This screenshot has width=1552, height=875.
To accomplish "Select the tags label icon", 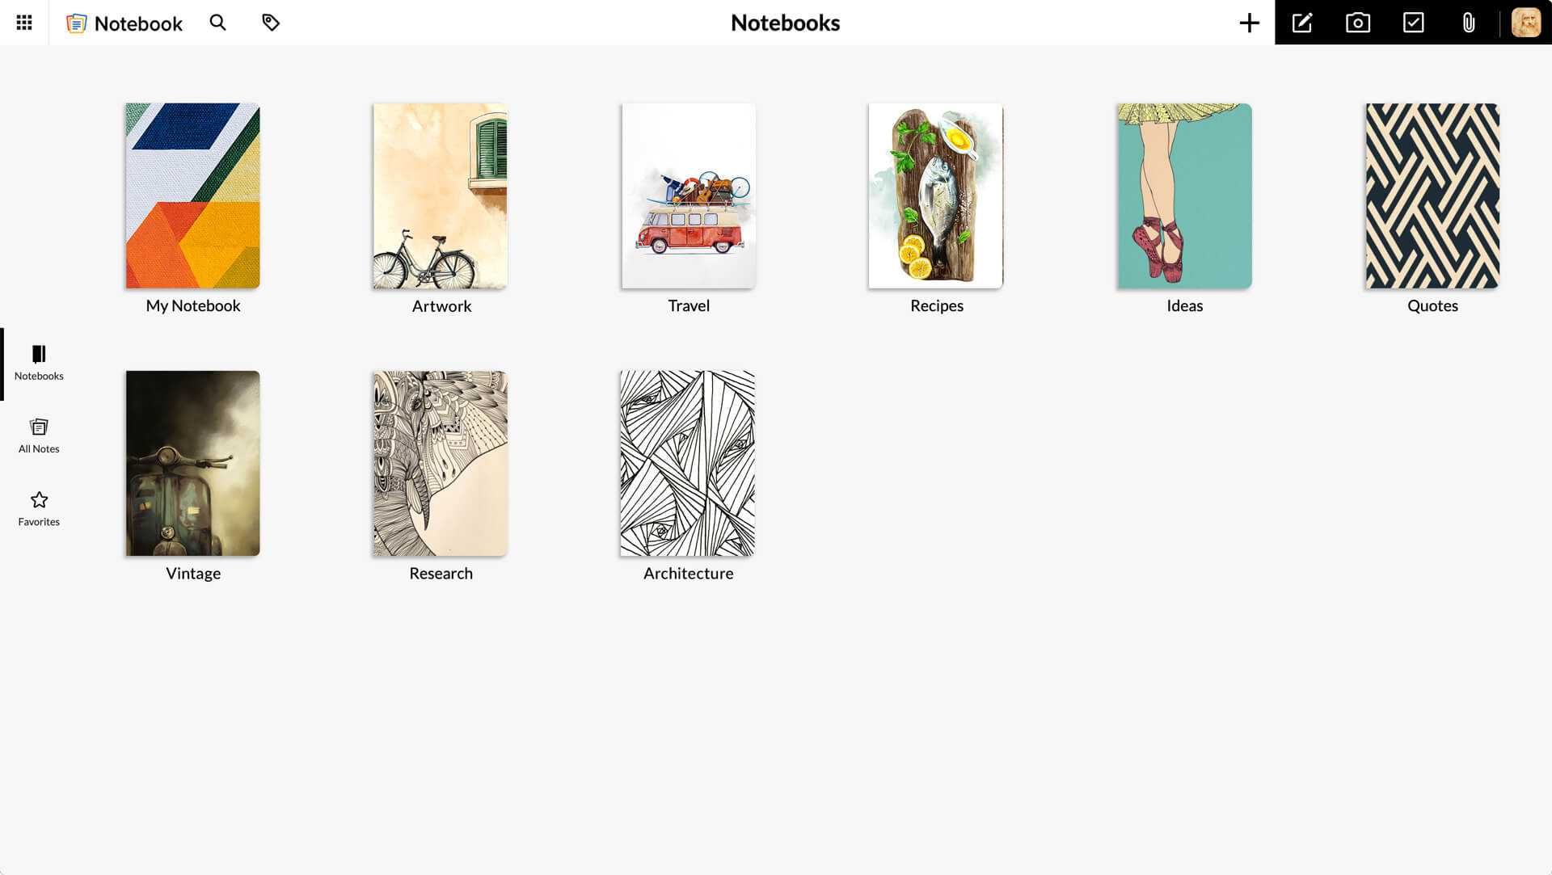I will pos(270,23).
